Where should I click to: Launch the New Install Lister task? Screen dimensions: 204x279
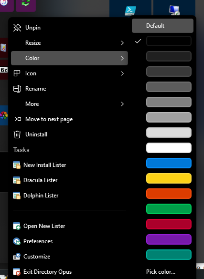click(x=69, y=165)
